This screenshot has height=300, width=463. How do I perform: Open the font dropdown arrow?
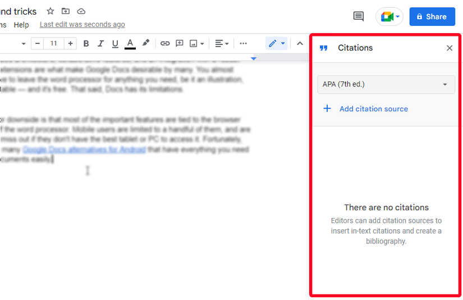click(x=24, y=44)
